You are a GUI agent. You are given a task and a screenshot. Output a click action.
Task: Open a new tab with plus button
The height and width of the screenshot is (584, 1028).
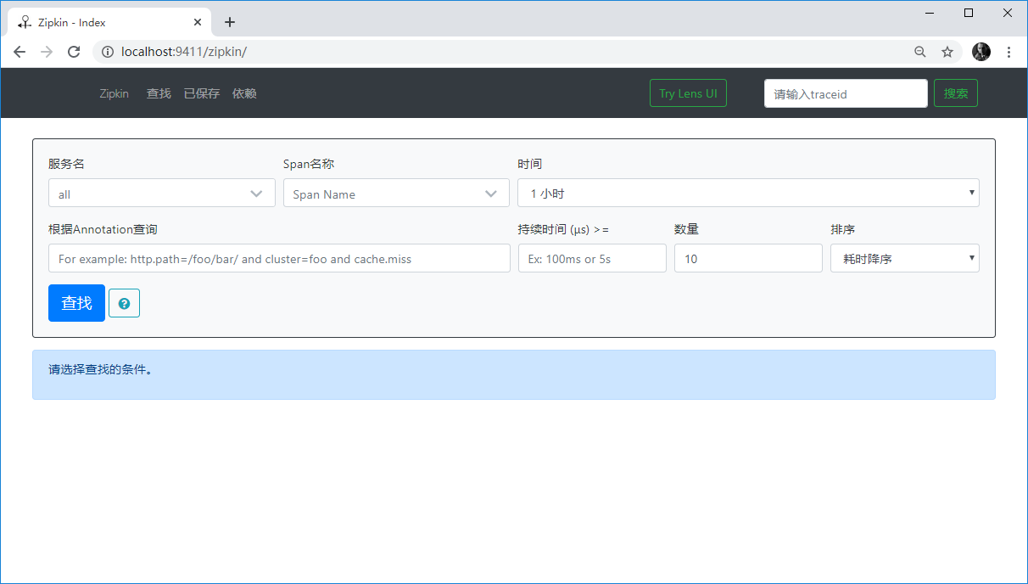tap(229, 22)
